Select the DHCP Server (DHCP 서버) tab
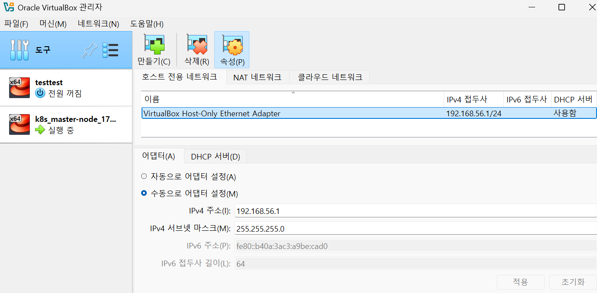The height and width of the screenshot is (293, 597). (x=216, y=156)
